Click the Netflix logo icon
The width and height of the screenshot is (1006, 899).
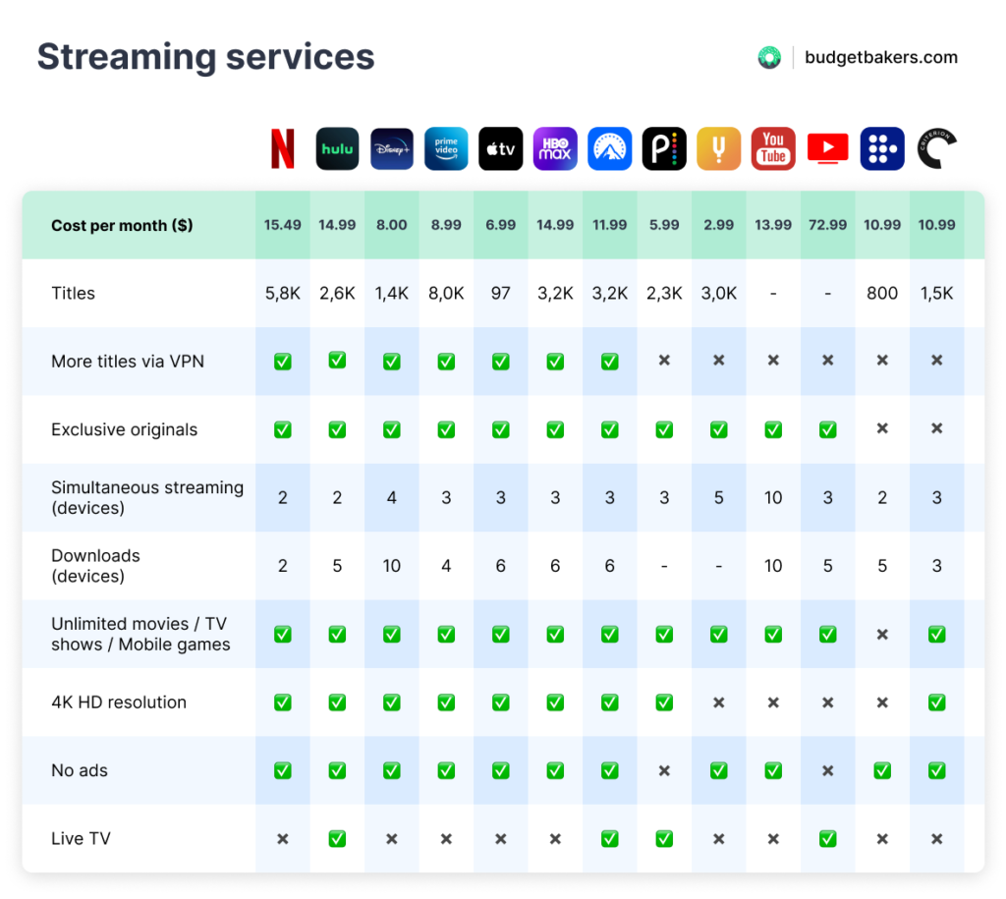click(x=283, y=149)
